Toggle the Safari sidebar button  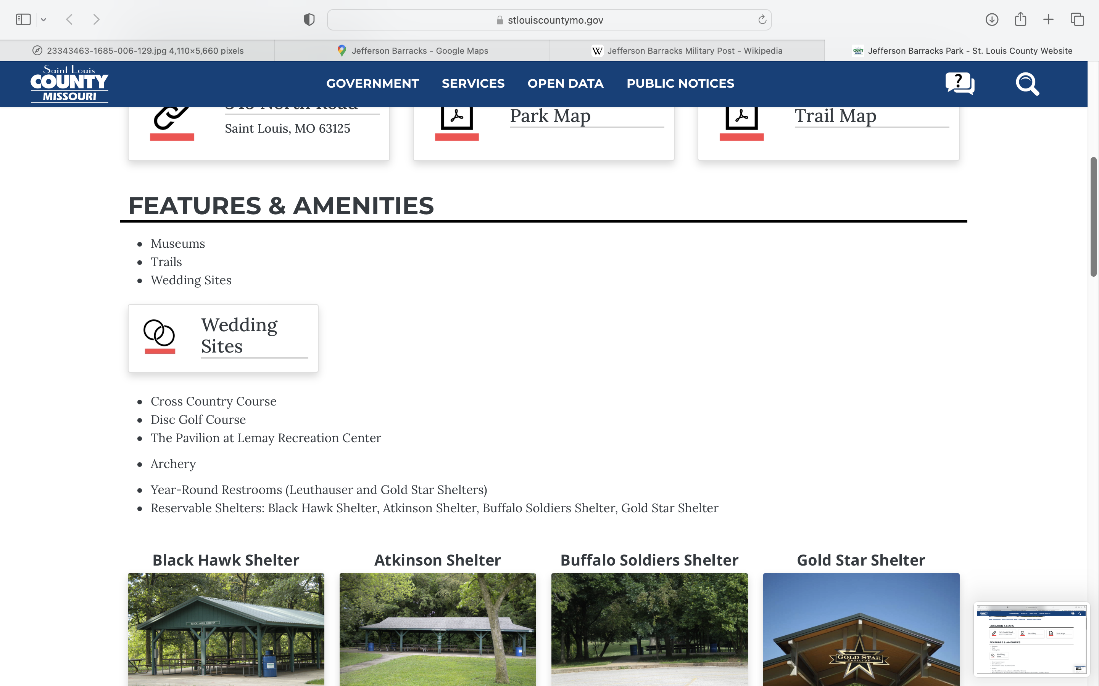[23, 19]
